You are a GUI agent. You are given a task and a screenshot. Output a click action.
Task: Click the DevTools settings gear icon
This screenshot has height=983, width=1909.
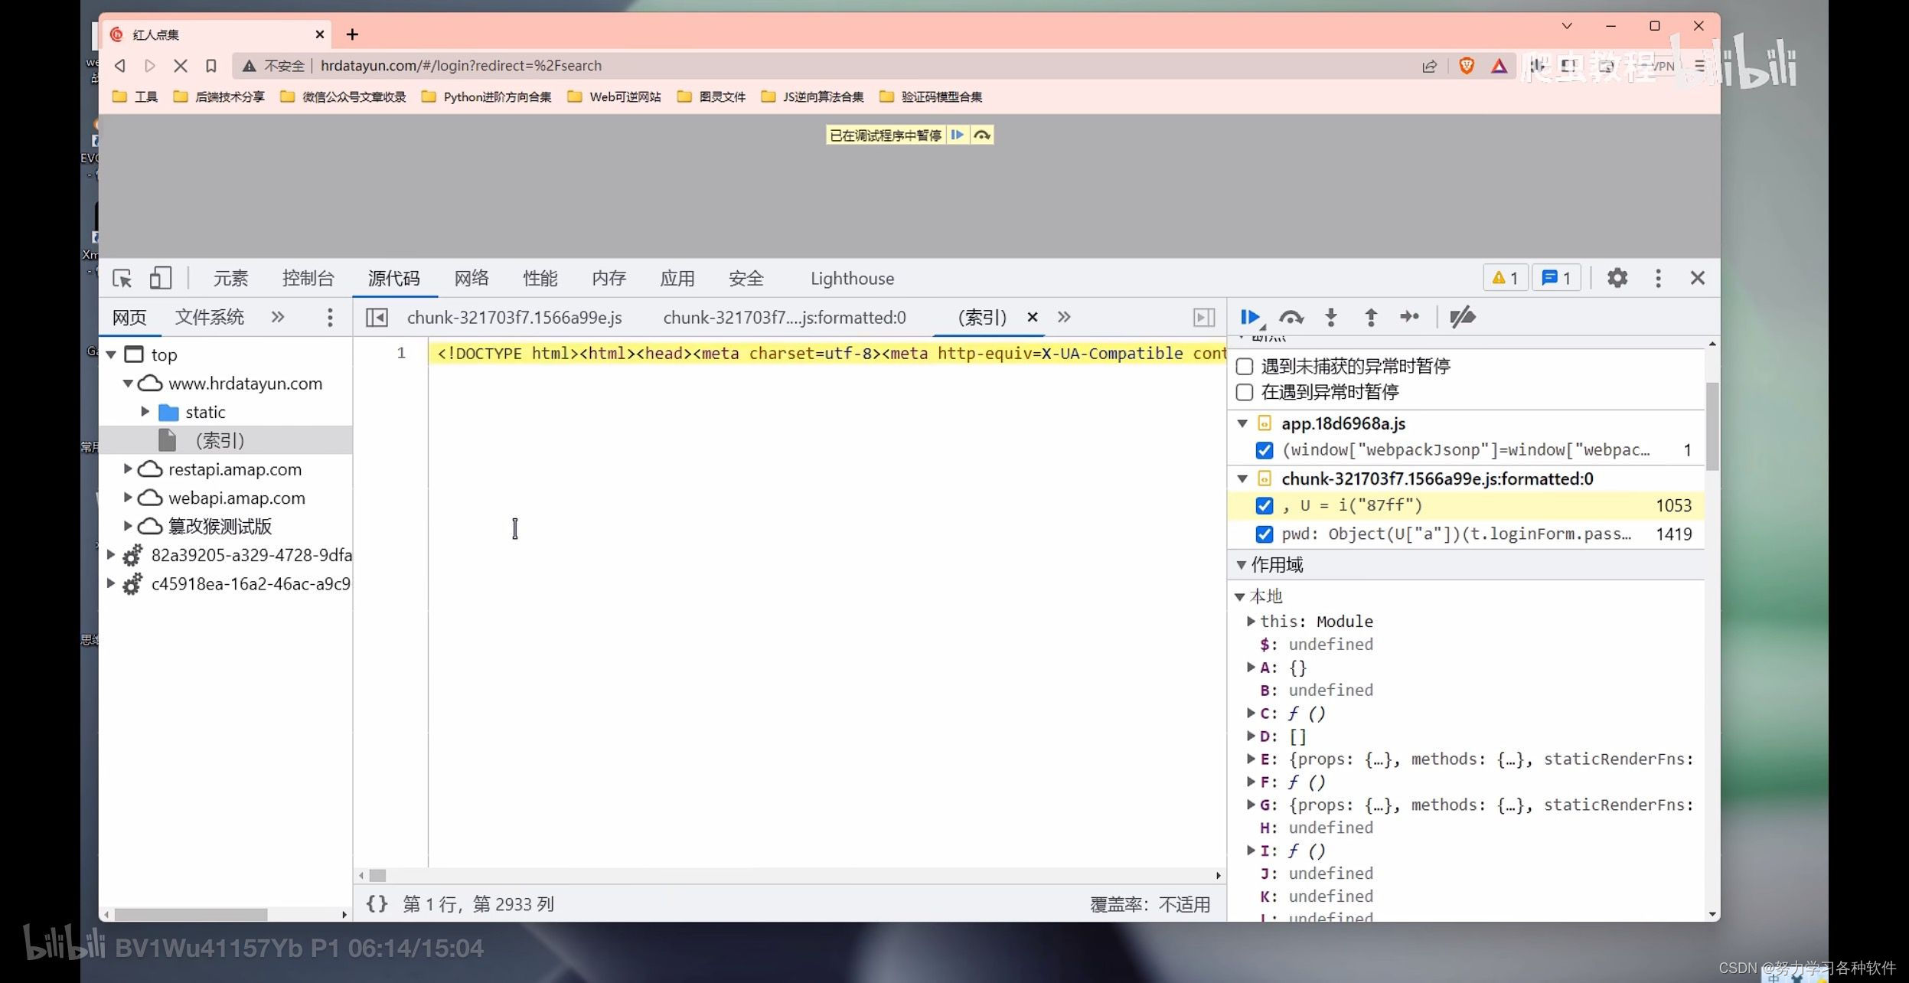(x=1620, y=277)
